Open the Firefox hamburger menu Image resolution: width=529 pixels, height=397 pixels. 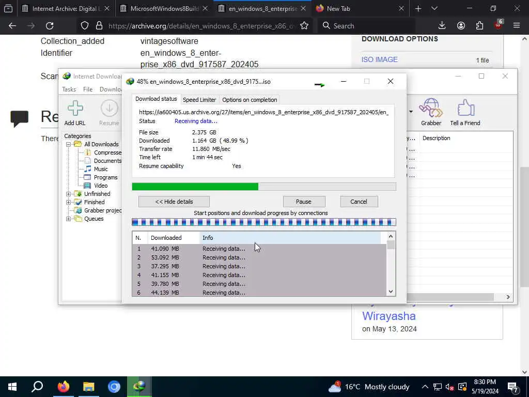point(517,26)
